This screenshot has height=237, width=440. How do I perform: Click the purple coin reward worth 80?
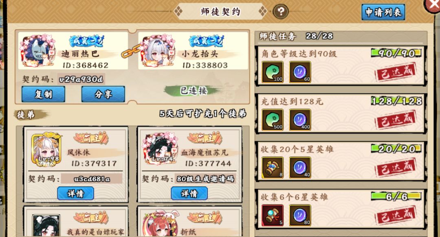(x=300, y=215)
